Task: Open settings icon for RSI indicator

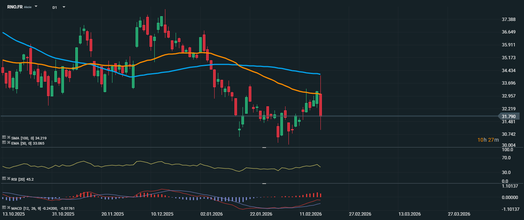Action: (x=4, y=178)
